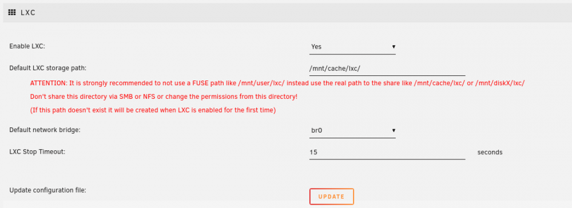The width and height of the screenshot is (572, 208).
Task: Expand the Default network bridge dropdown br0
Action: [x=352, y=130]
